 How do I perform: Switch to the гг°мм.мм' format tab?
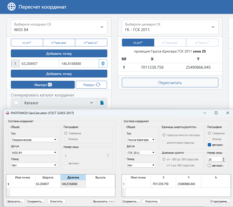(x=59, y=42)
